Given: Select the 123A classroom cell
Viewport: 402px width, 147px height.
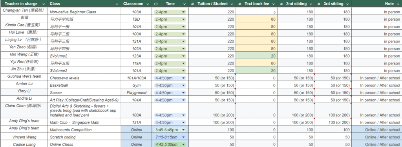Looking at the screenshot, I should [x=136, y=56].
